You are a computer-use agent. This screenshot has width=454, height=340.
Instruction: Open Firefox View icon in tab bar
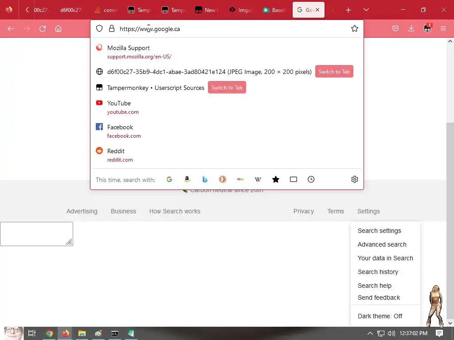point(9,10)
